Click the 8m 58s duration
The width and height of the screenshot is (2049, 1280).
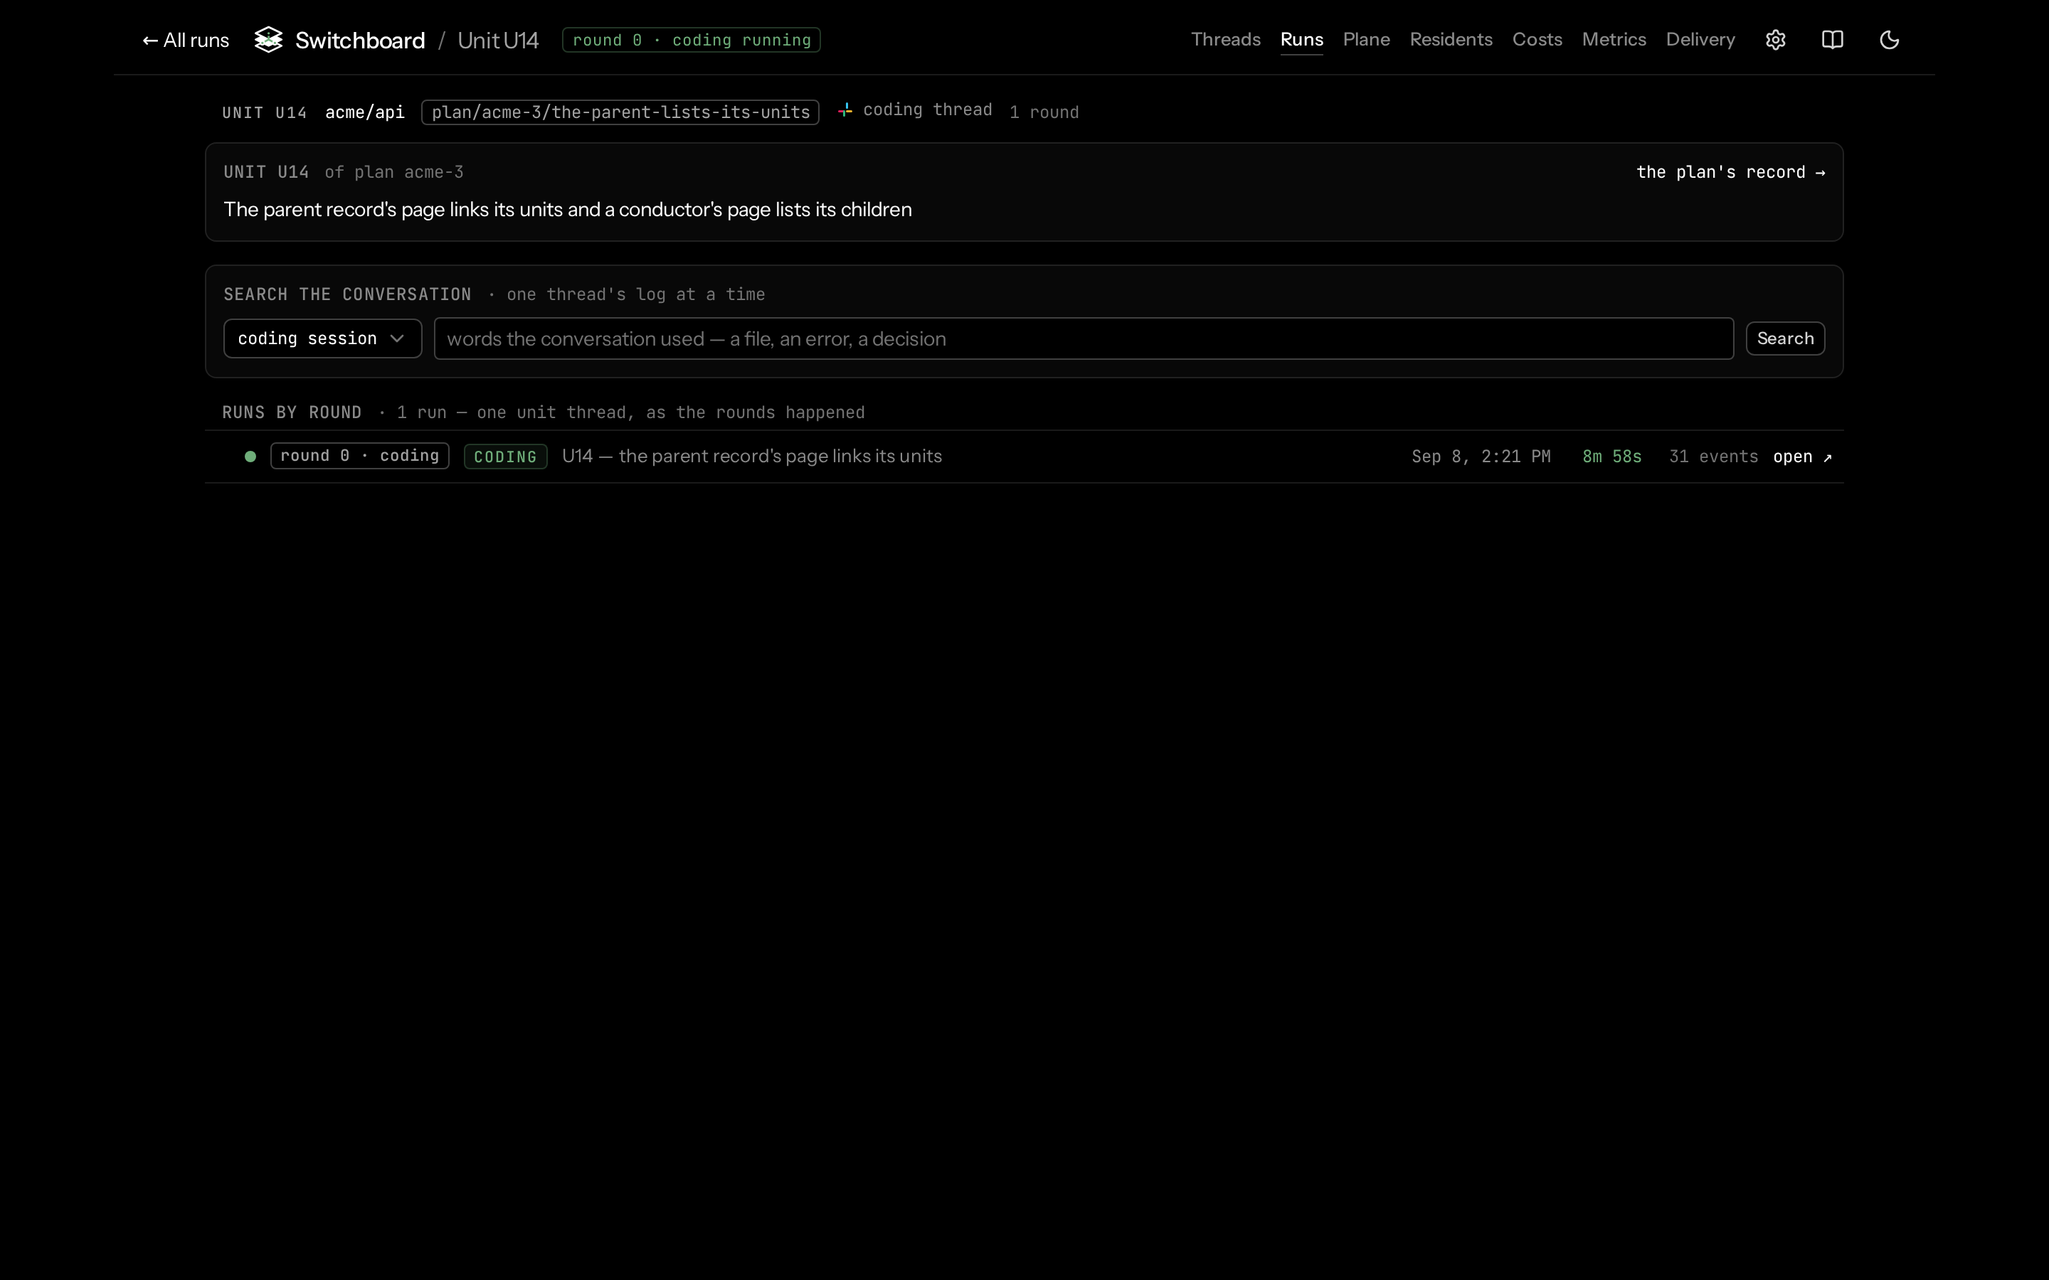pos(1612,457)
